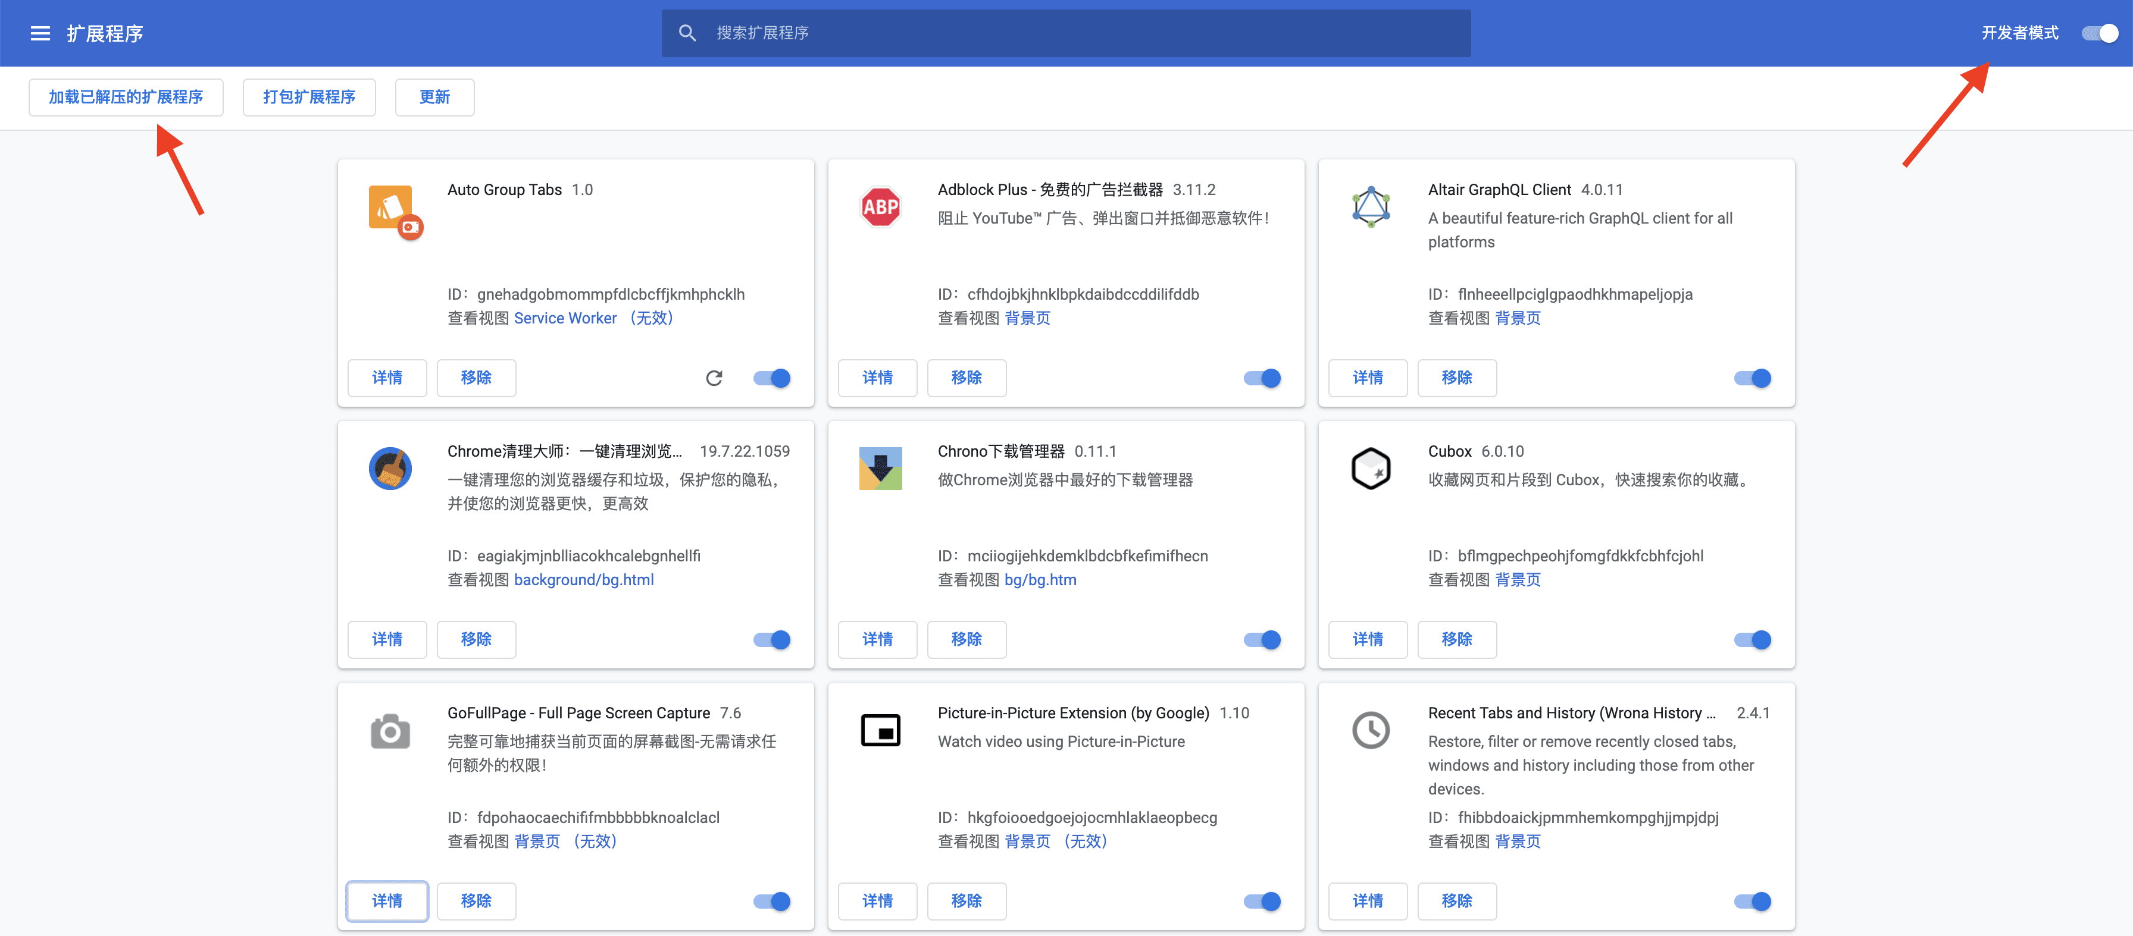Click 移除 for Chrome清理大师
Viewport: 2133px width, 936px height.
(x=476, y=640)
